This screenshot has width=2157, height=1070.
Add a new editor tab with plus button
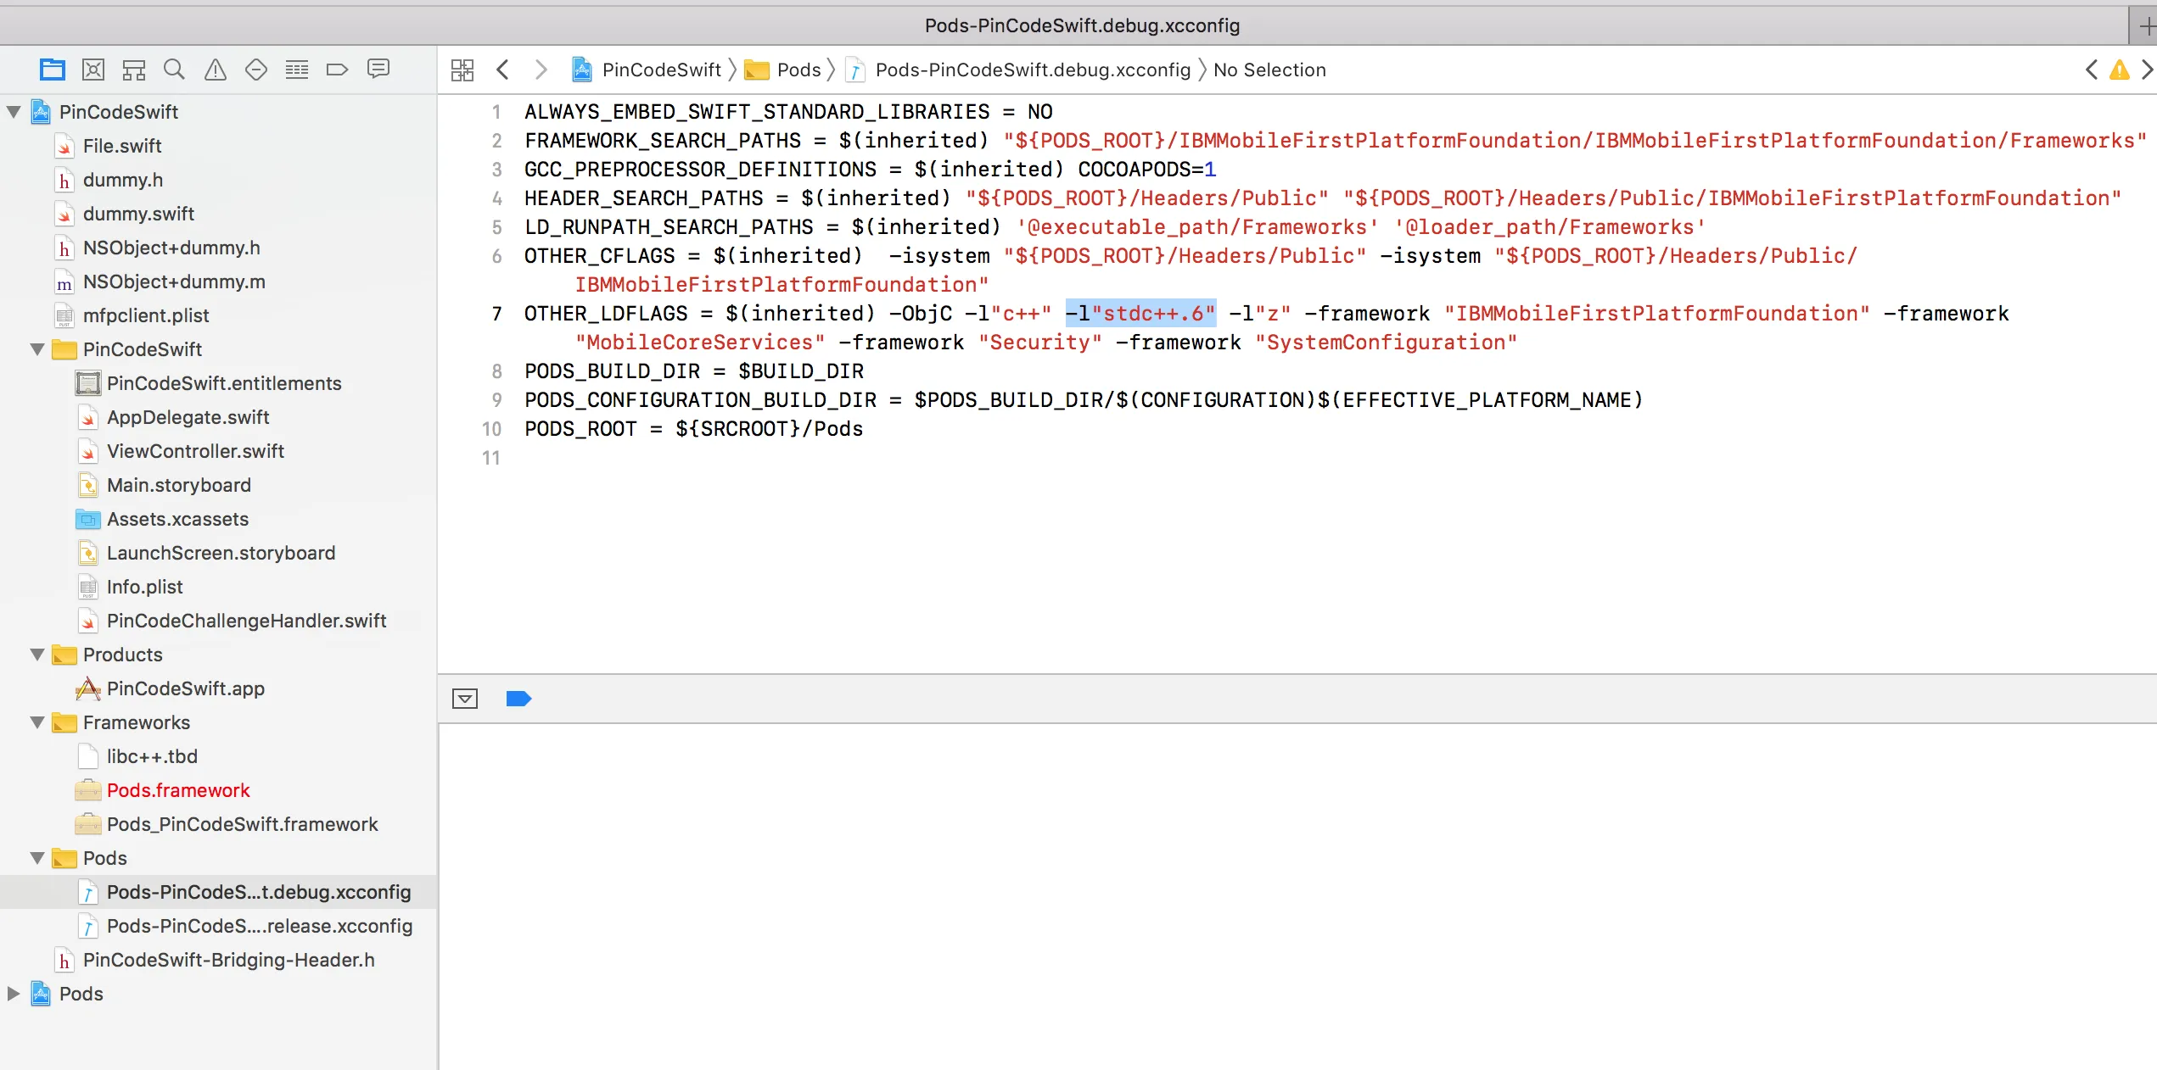tap(2146, 25)
